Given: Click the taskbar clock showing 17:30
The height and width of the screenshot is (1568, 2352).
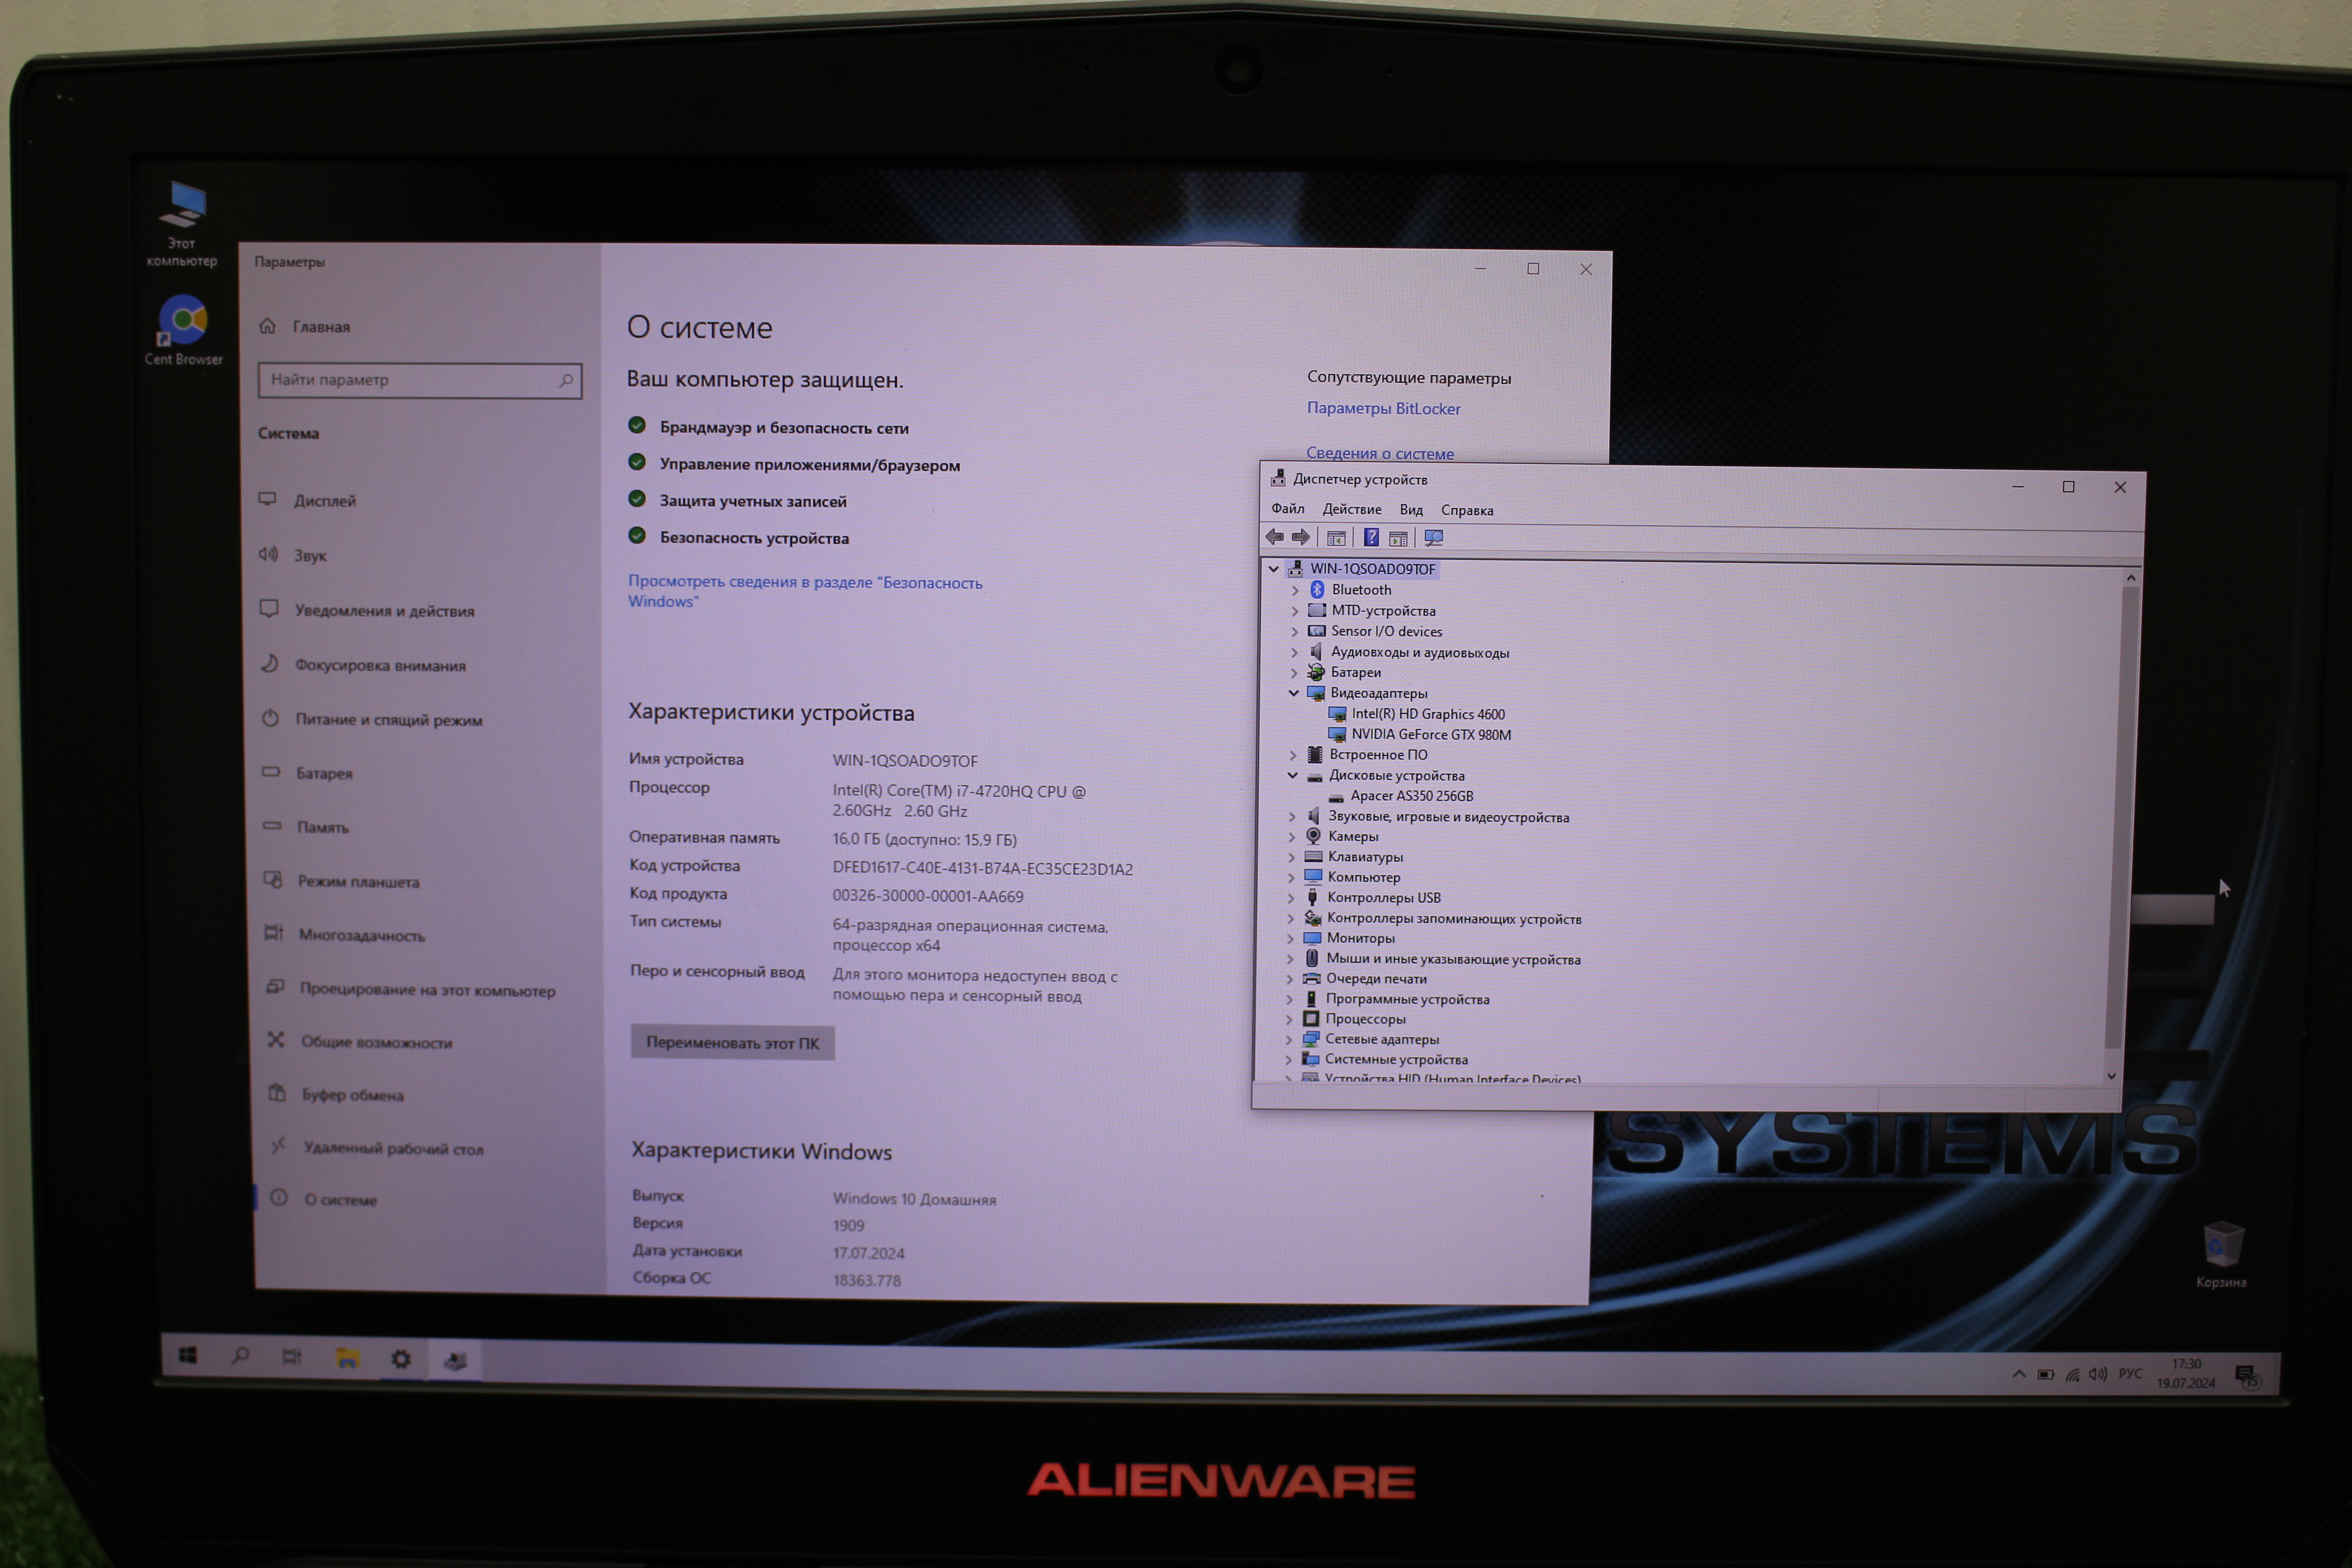Looking at the screenshot, I should 2186,1374.
